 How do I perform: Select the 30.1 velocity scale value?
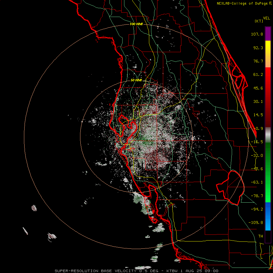[258, 102]
